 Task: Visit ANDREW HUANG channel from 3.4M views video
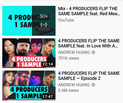click(x=74, y=85)
